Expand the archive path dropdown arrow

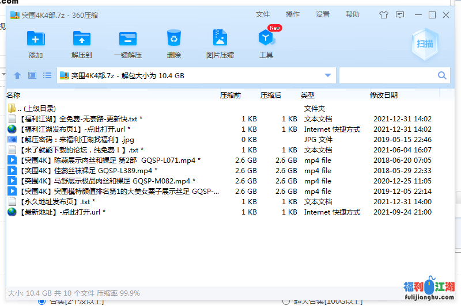coord(328,75)
